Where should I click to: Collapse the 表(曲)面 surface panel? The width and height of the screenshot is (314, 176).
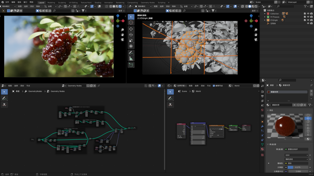tap(268, 144)
